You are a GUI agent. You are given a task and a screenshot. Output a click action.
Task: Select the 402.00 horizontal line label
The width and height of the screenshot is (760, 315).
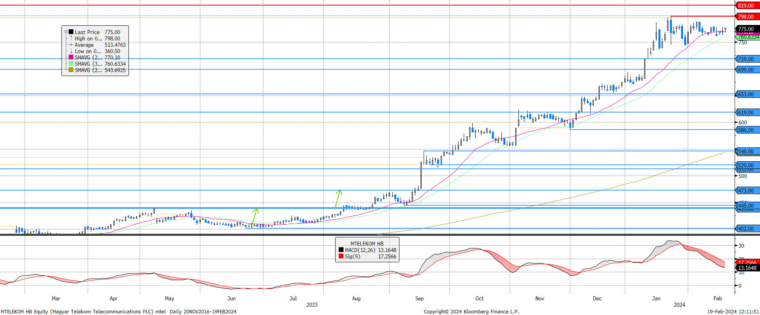(747, 229)
